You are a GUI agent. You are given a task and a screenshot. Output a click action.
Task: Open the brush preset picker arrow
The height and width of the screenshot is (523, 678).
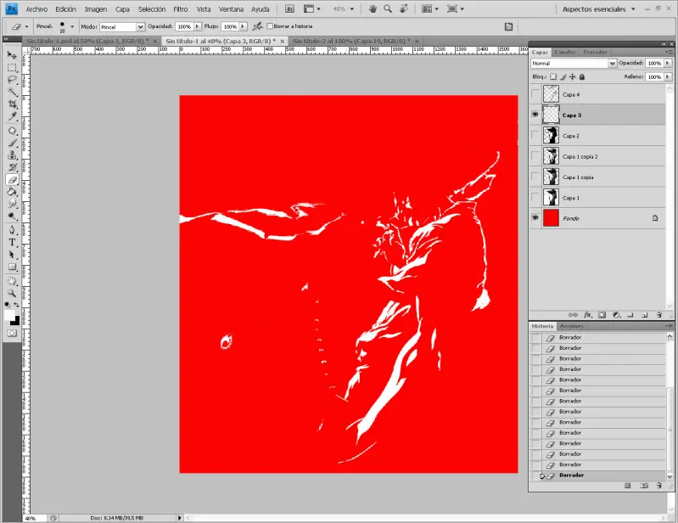click(72, 27)
